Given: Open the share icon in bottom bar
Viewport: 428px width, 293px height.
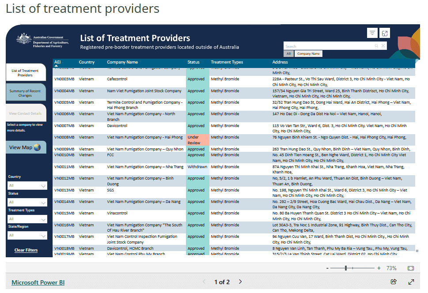Looking at the screenshot, I should 394,282.
